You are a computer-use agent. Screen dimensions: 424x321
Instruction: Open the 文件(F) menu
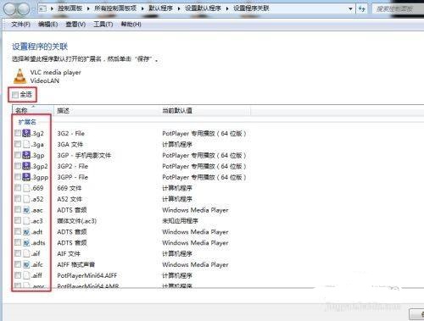pos(20,25)
